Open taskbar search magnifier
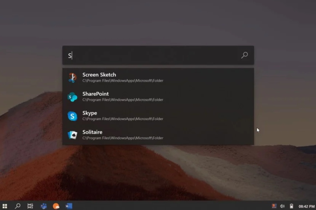The image size is (316, 210). (x=18, y=206)
